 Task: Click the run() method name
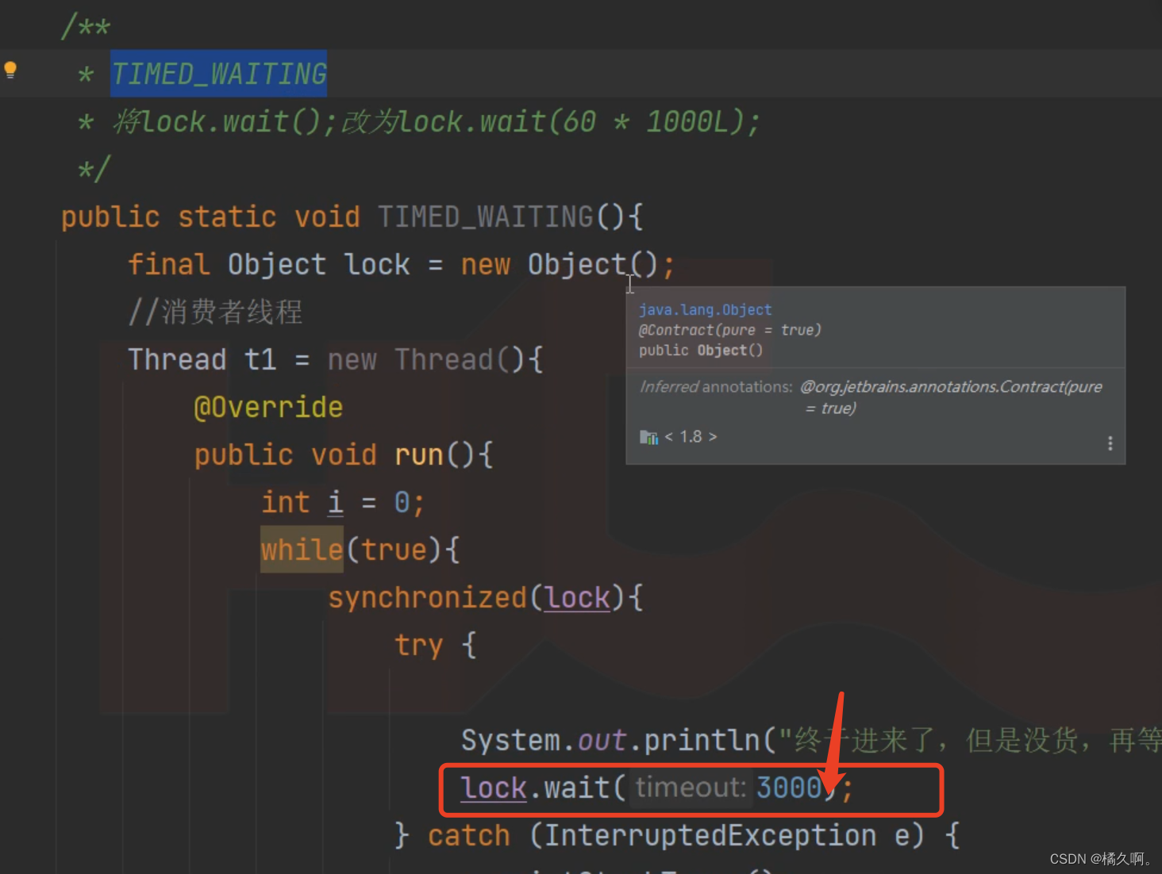coord(419,454)
